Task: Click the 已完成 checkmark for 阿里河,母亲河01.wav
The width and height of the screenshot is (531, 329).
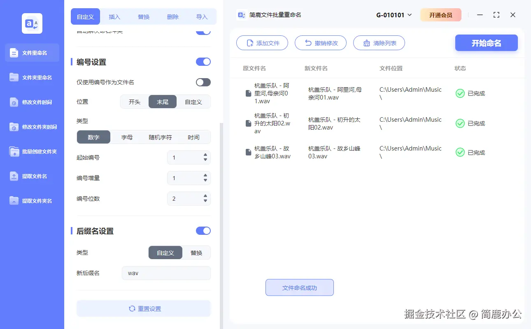Action: [x=460, y=93]
